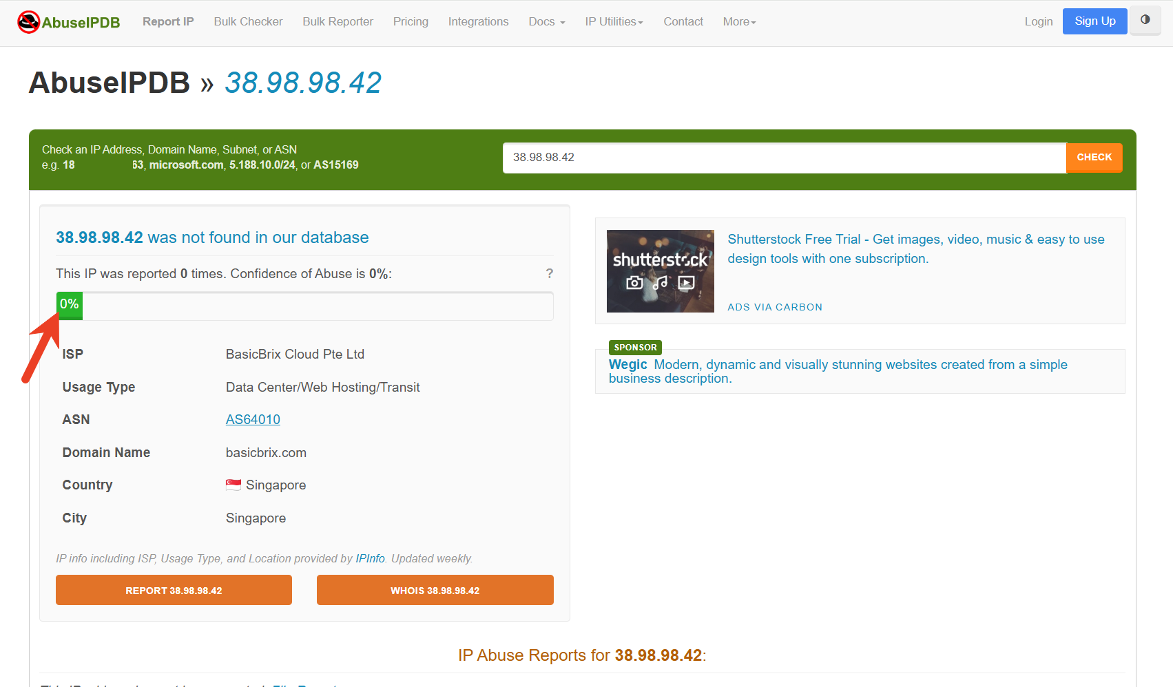Click the ADS VIA CARBON link
1173x687 pixels.
click(775, 307)
